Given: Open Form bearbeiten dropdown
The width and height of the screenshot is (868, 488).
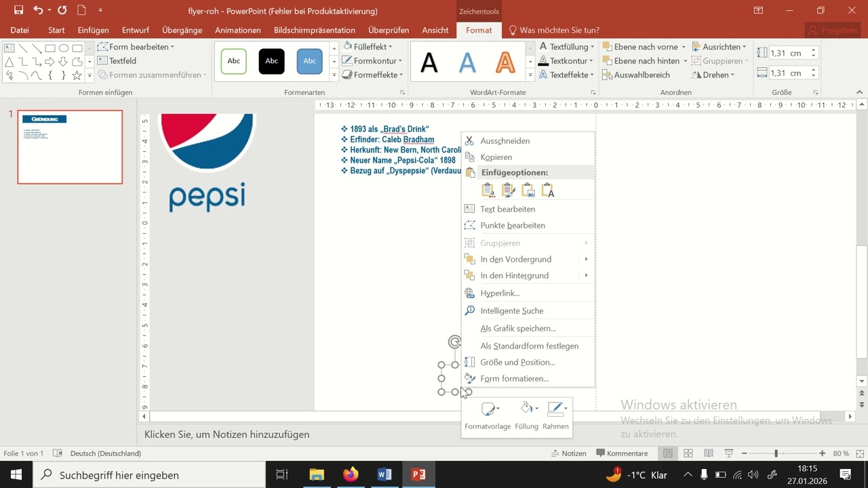Looking at the screenshot, I should (x=136, y=47).
